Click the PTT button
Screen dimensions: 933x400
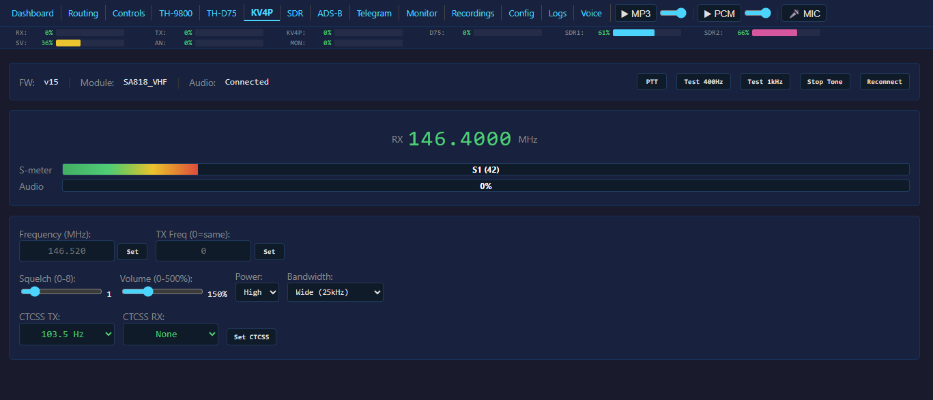(x=652, y=82)
